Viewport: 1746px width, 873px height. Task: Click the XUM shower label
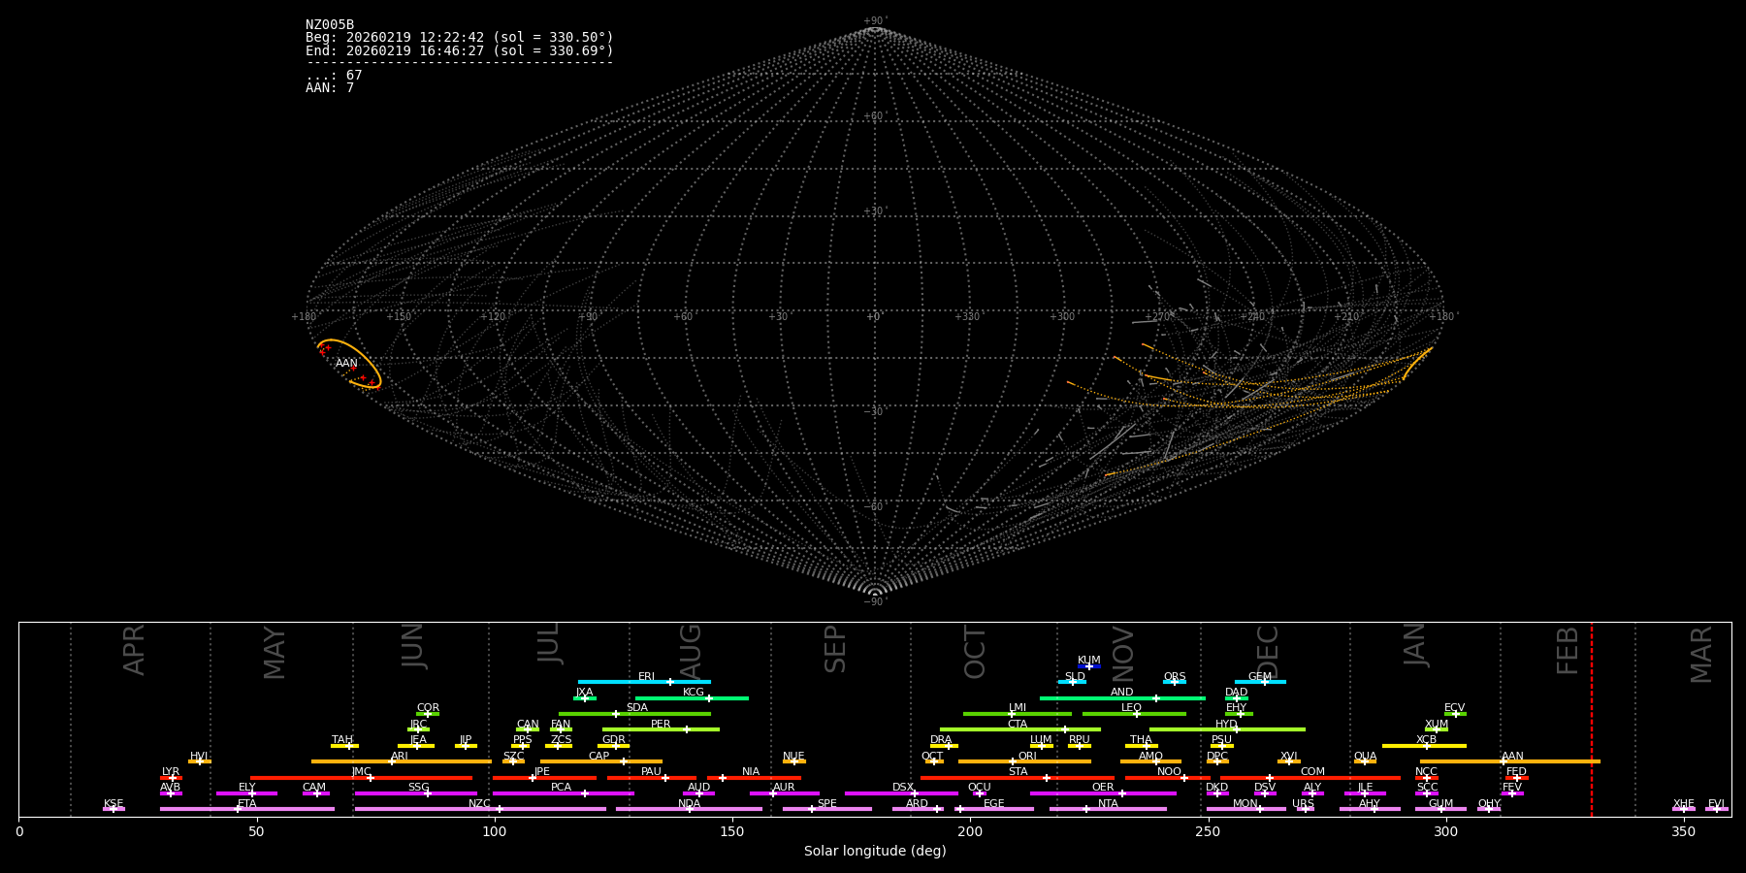(x=1437, y=725)
